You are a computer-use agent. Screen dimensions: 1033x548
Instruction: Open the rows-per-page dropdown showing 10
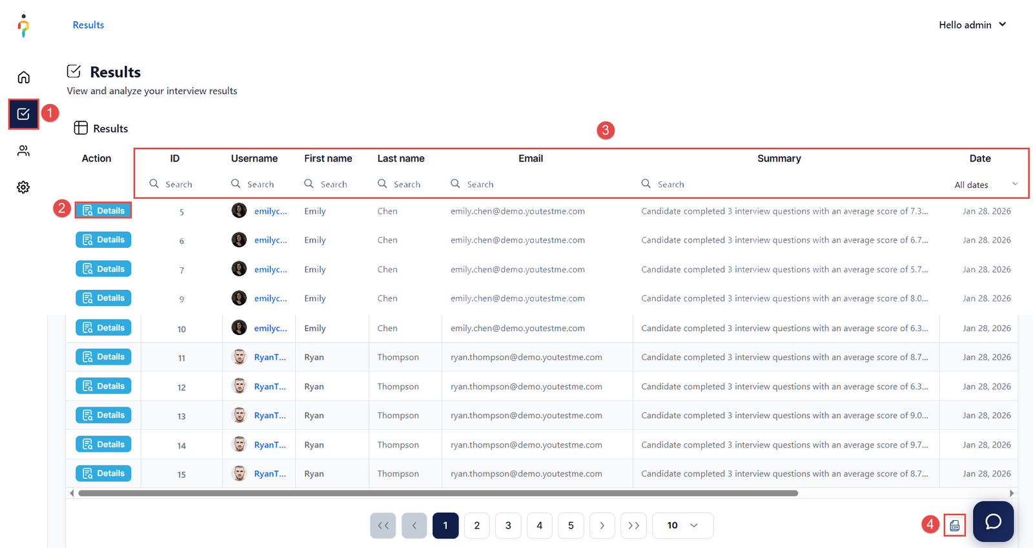pyautogui.click(x=682, y=525)
